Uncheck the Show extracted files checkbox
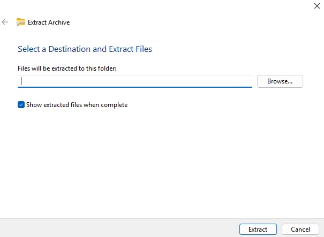This screenshot has width=324, height=237. click(21, 105)
